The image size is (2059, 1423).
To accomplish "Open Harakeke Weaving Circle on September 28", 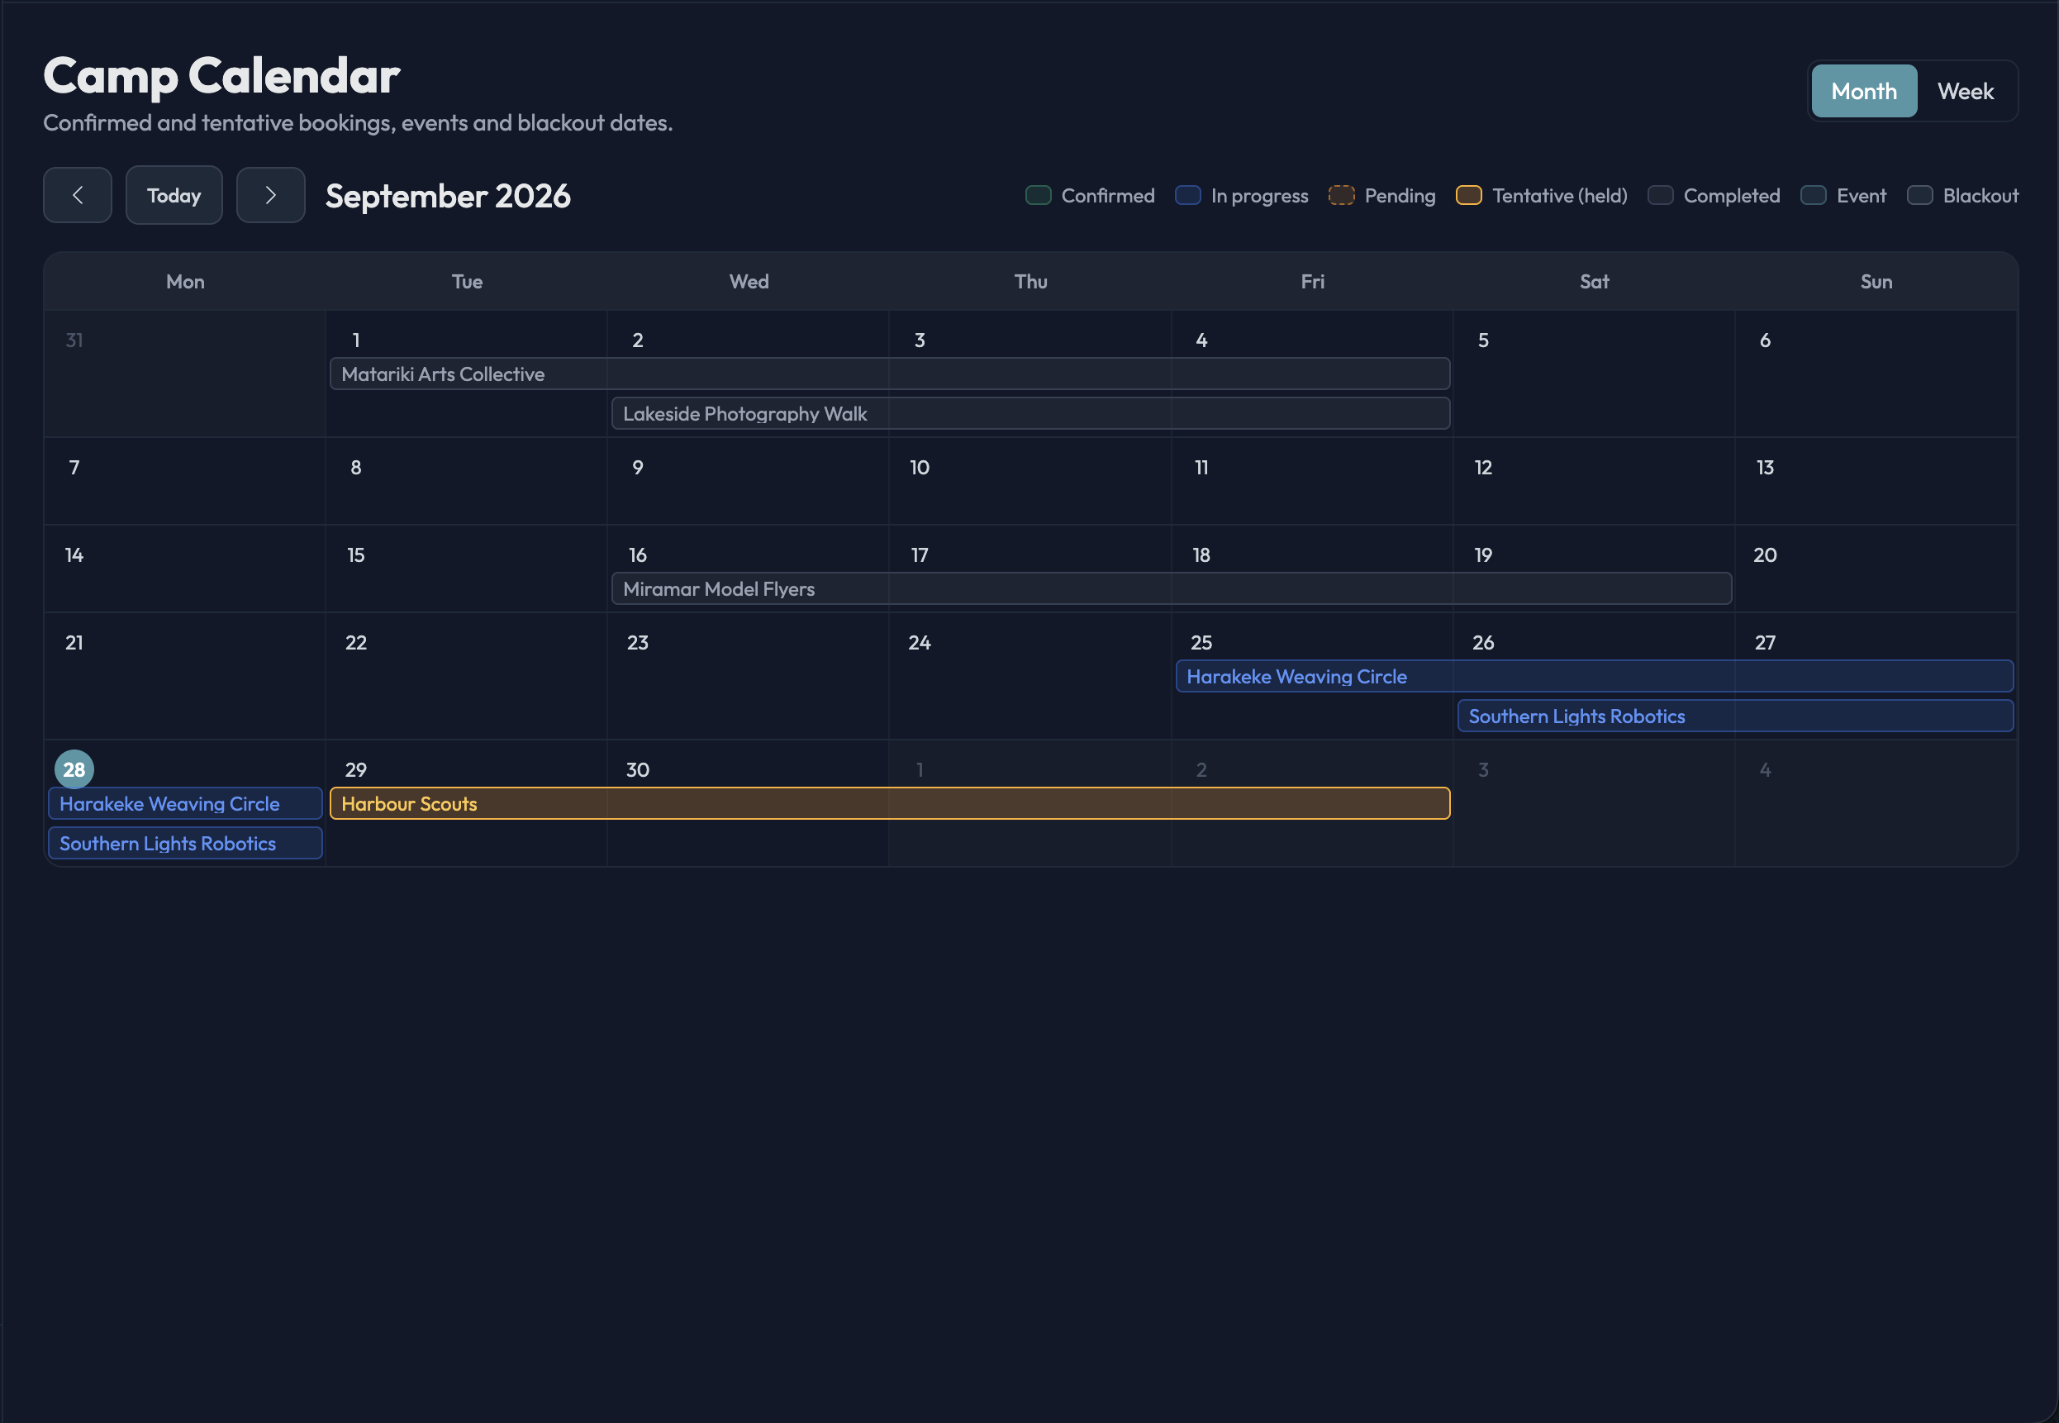I will tap(185, 804).
